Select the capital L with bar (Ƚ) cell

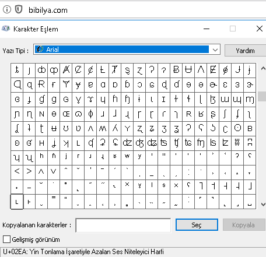[103, 70]
